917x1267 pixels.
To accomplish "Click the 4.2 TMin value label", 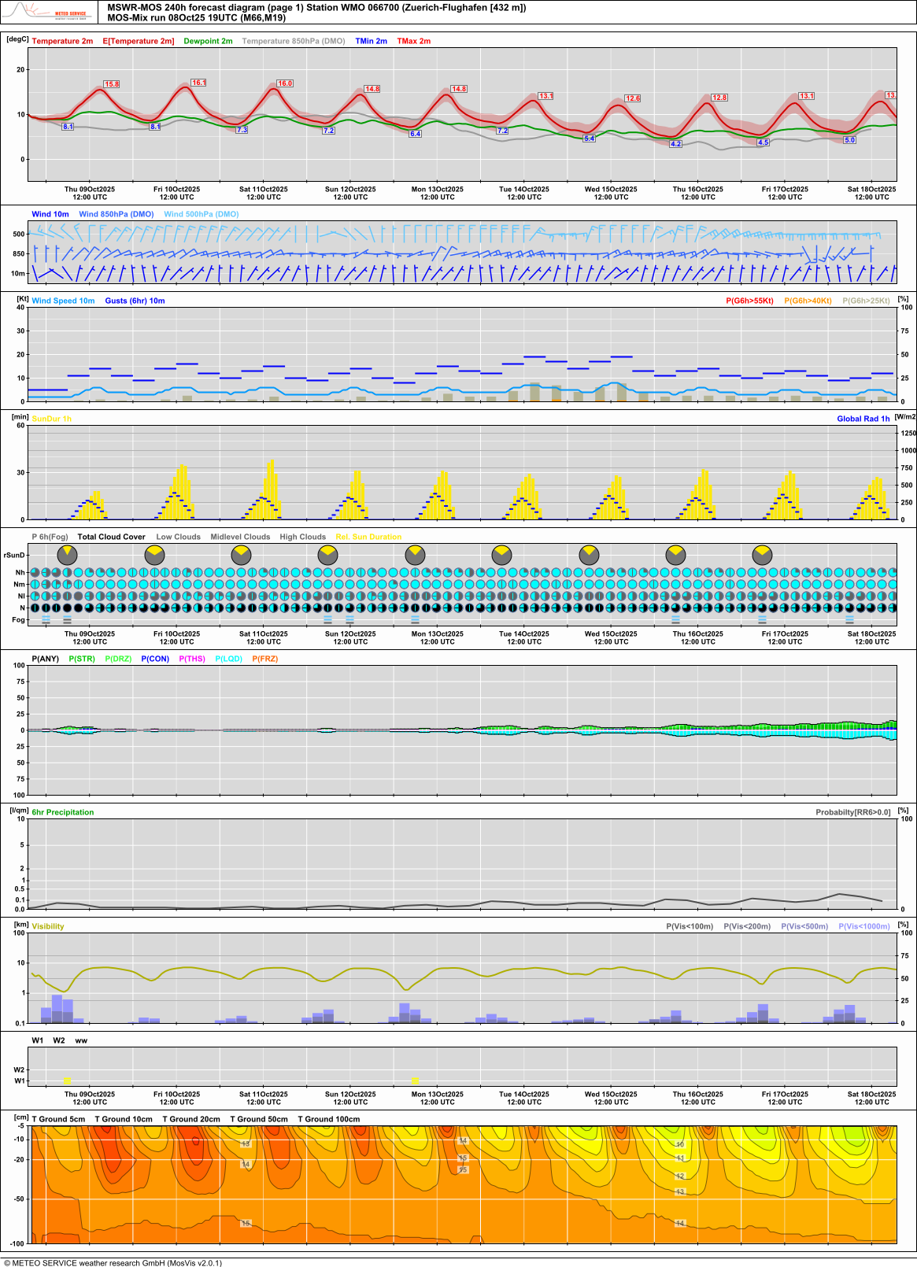I will (675, 144).
